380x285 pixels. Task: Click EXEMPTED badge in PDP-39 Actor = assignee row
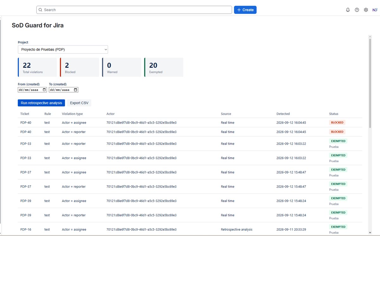pos(338,198)
